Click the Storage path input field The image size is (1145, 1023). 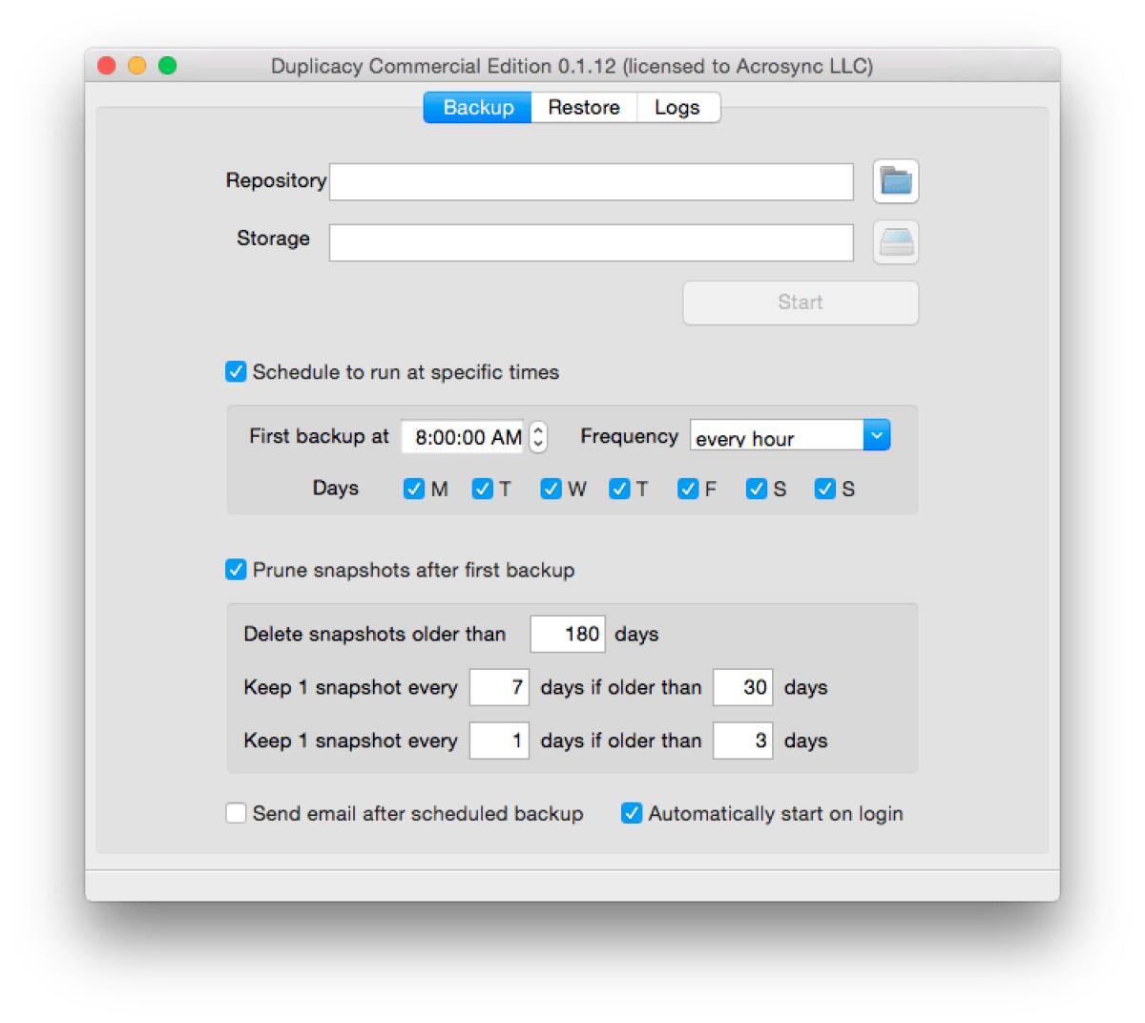(x=592, y=242)
